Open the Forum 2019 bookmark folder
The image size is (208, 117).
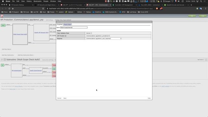click(143, 12)
